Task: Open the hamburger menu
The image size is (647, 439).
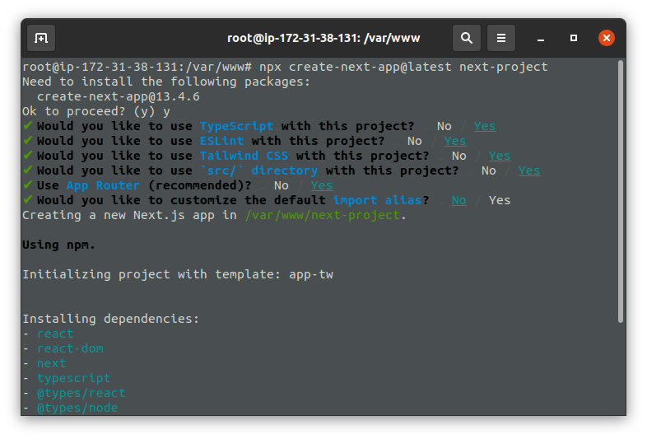Action: [501, 38]
